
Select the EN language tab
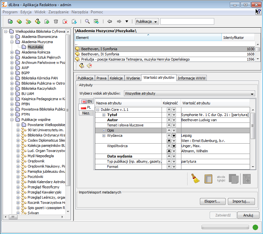tap(86, 101)
